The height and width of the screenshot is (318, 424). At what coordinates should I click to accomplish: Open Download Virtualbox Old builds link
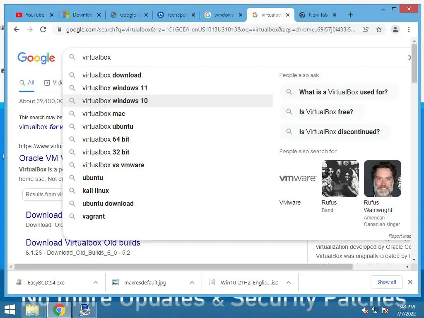coord(83,243)
